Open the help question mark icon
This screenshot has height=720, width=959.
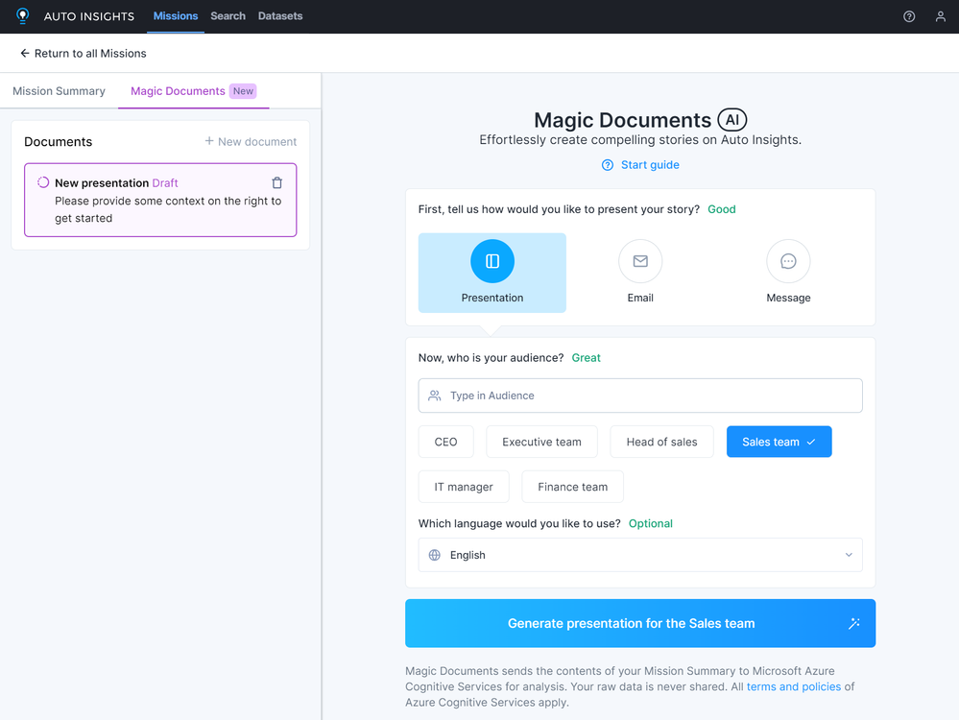point(909,16)
